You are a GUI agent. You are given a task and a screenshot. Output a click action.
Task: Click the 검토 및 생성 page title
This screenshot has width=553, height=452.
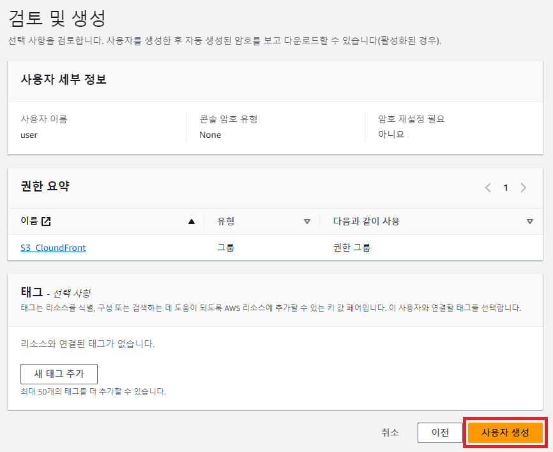tap(57, 19)
